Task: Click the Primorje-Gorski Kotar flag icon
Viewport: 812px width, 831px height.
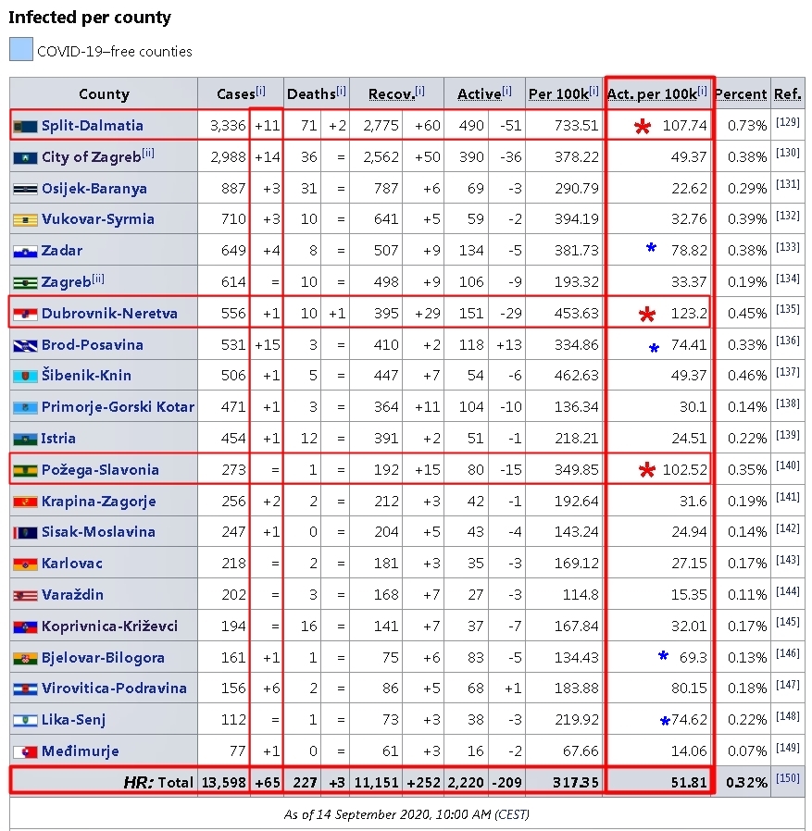Action: pyautogui.click(x=25, y=407)
